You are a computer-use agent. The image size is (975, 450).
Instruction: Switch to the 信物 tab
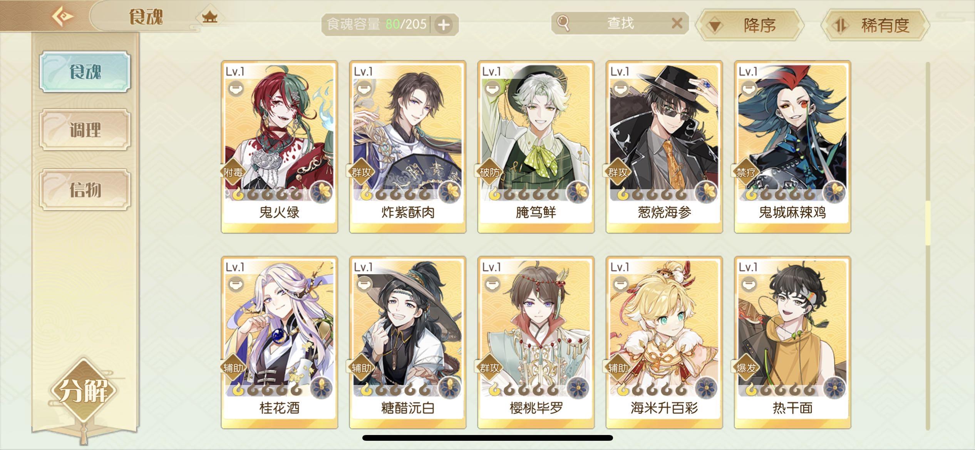tap(85, 190)
